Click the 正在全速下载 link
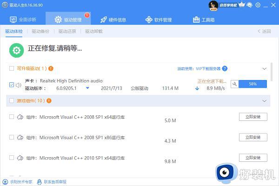Viewport: 279px width, 186px height. [x=212, y=81]
